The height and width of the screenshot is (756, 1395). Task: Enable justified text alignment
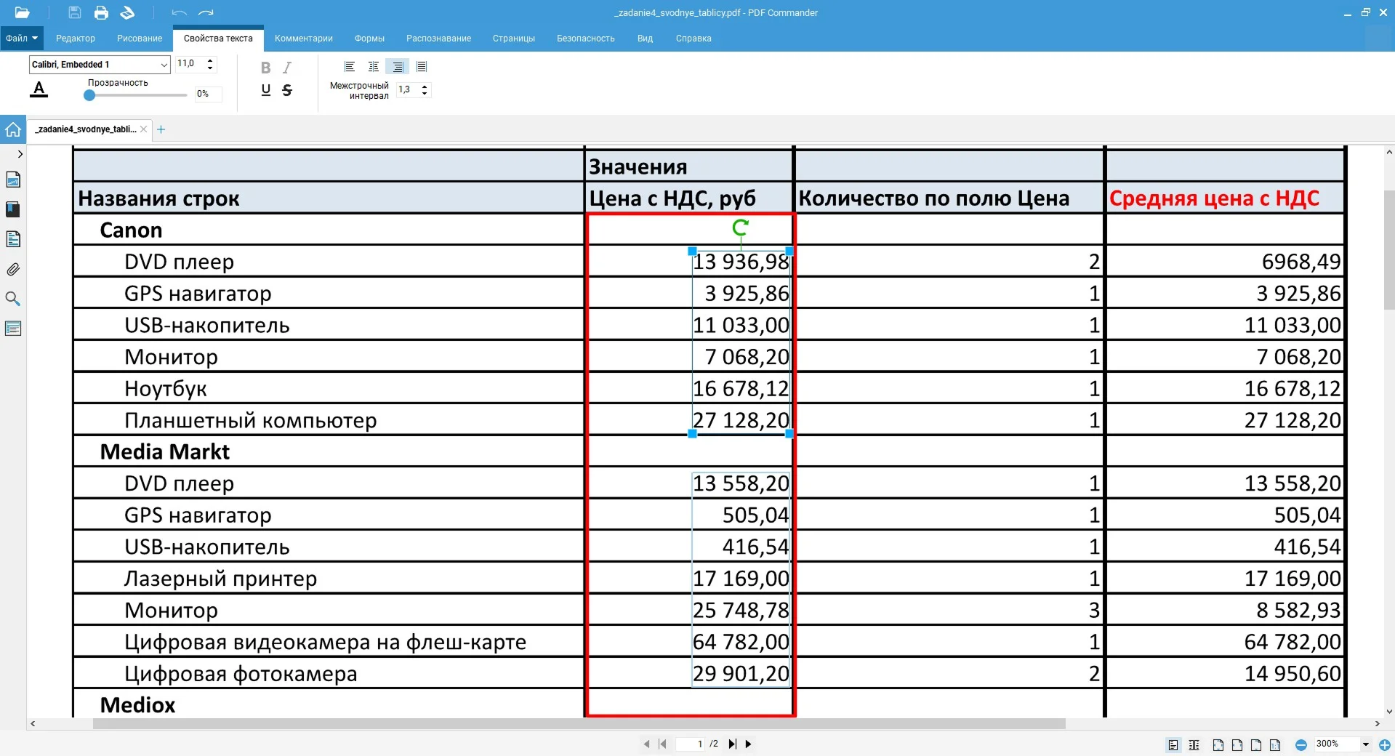pyautogui.click(x=422, y=67)
